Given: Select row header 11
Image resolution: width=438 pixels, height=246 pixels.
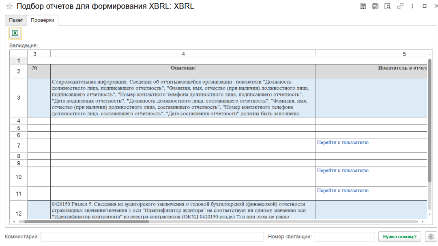Looking at the screenshot, I should (18, 194).
